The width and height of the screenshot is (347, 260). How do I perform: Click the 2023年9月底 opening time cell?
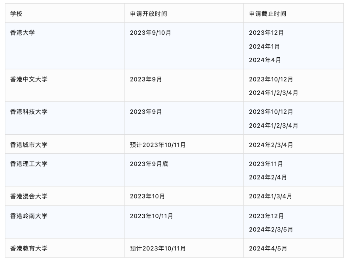(x=149, y=164)
